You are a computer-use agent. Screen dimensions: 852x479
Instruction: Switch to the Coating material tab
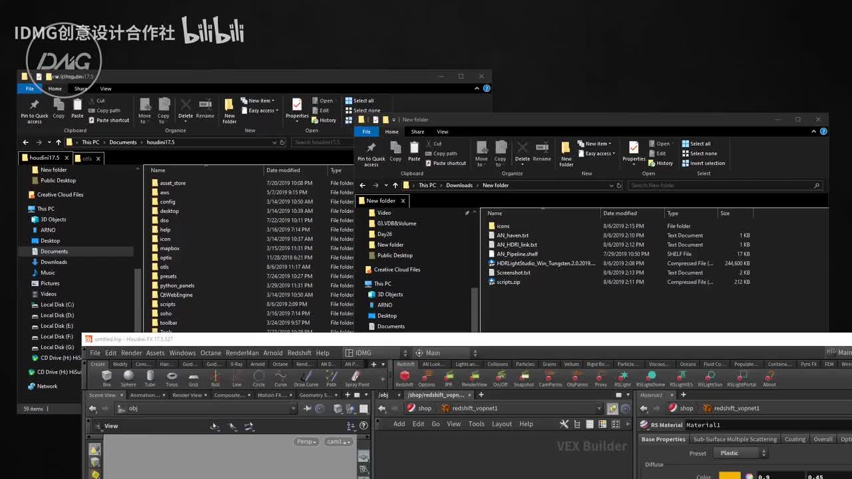point(795,439)
